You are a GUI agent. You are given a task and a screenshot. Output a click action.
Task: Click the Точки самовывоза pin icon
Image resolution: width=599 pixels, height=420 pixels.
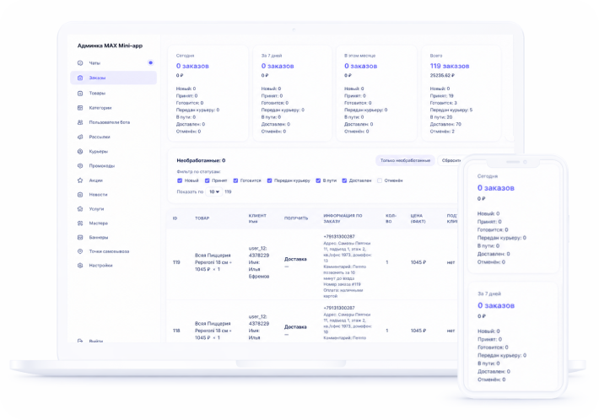click(80, 251)
